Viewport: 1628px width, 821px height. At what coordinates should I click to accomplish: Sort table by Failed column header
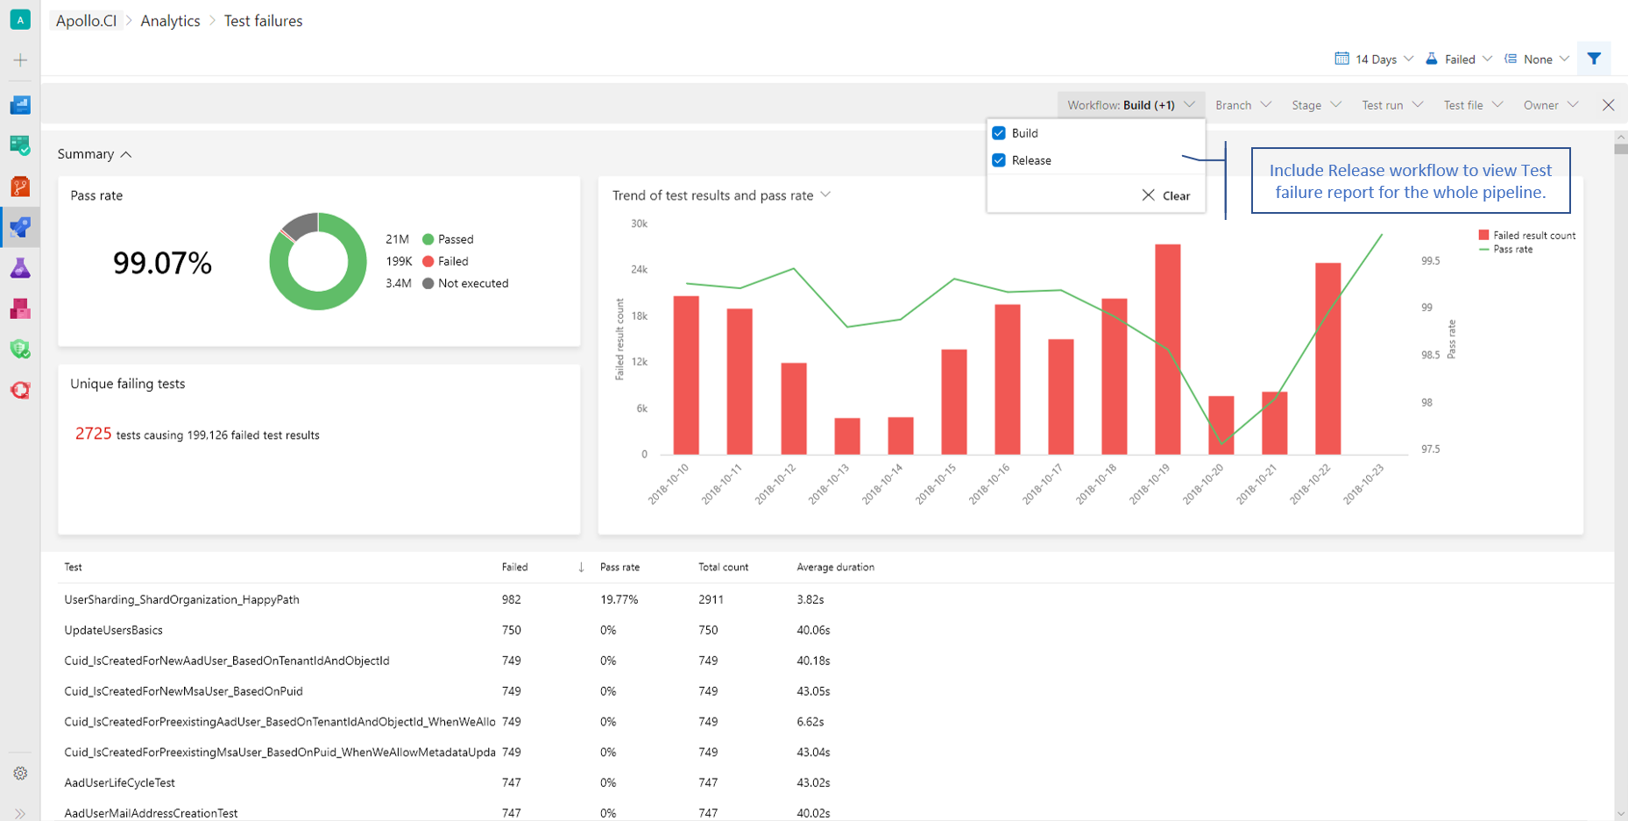514,567
